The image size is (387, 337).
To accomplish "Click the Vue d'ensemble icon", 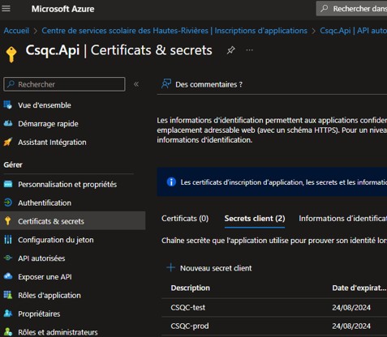I will 8,105.
